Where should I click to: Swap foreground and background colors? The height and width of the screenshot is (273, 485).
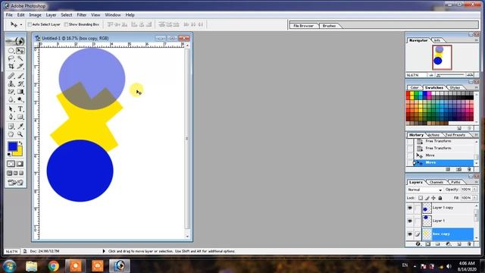[x=20, y=143]
